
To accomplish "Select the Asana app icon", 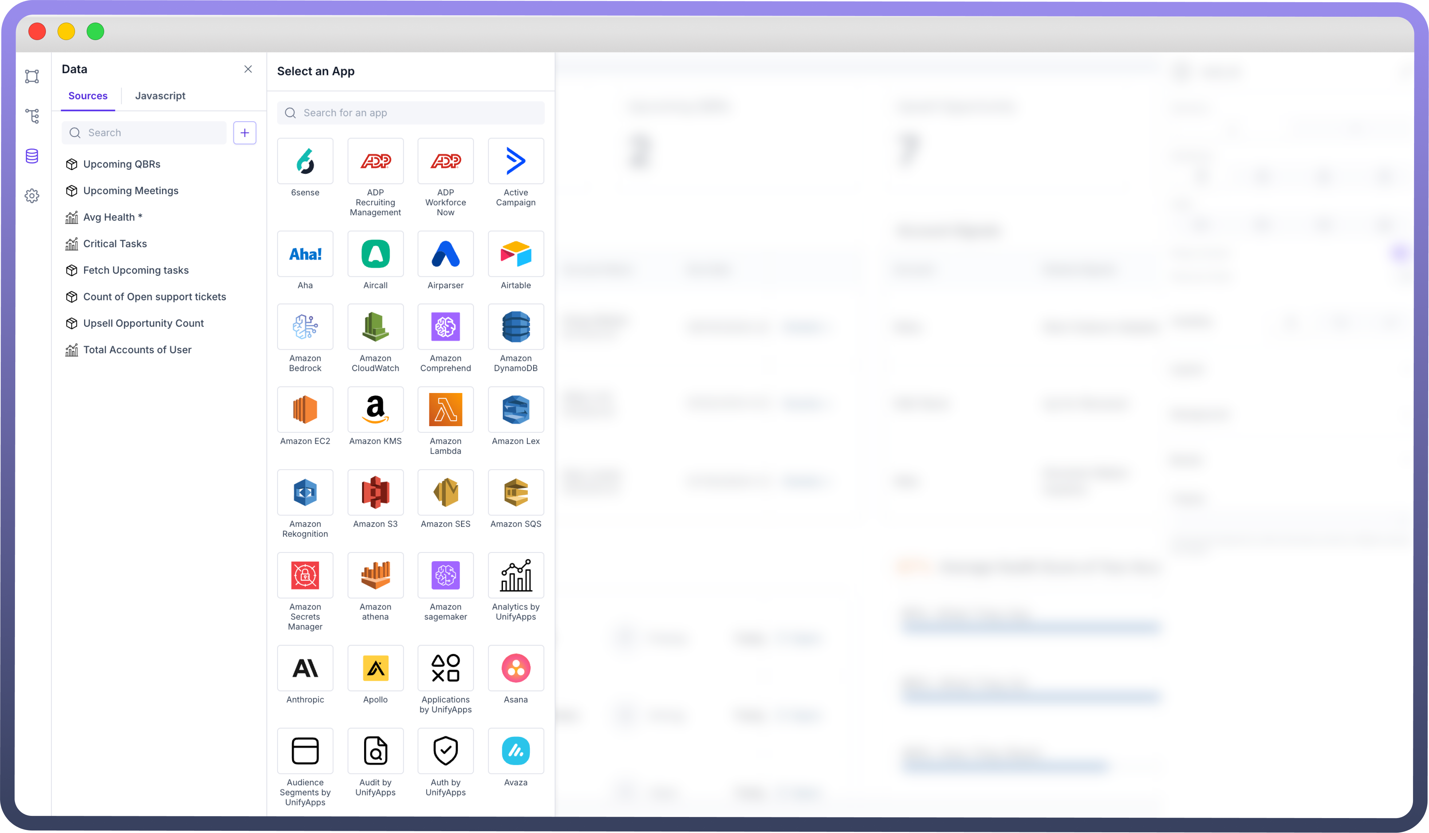I will point(515,667).
